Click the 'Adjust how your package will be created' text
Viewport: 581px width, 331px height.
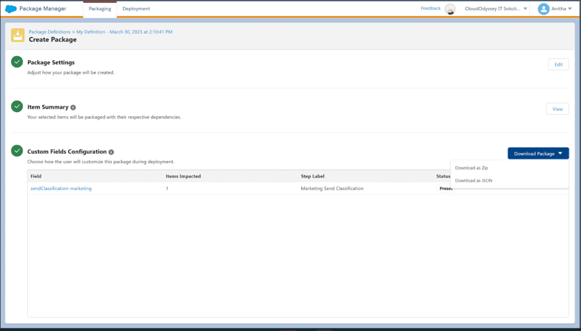pyautogui.click(x=71, y=73)
